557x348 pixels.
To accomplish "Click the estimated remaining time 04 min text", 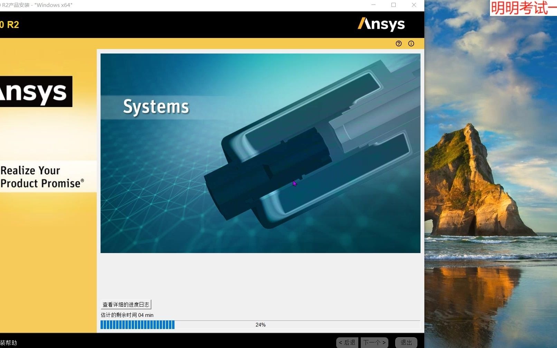I will pyautogui.click(x=126, y=315).
